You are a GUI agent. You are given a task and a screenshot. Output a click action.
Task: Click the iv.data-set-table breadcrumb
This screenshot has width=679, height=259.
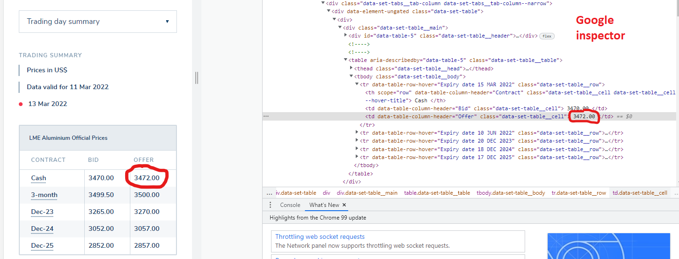[296, 193]
